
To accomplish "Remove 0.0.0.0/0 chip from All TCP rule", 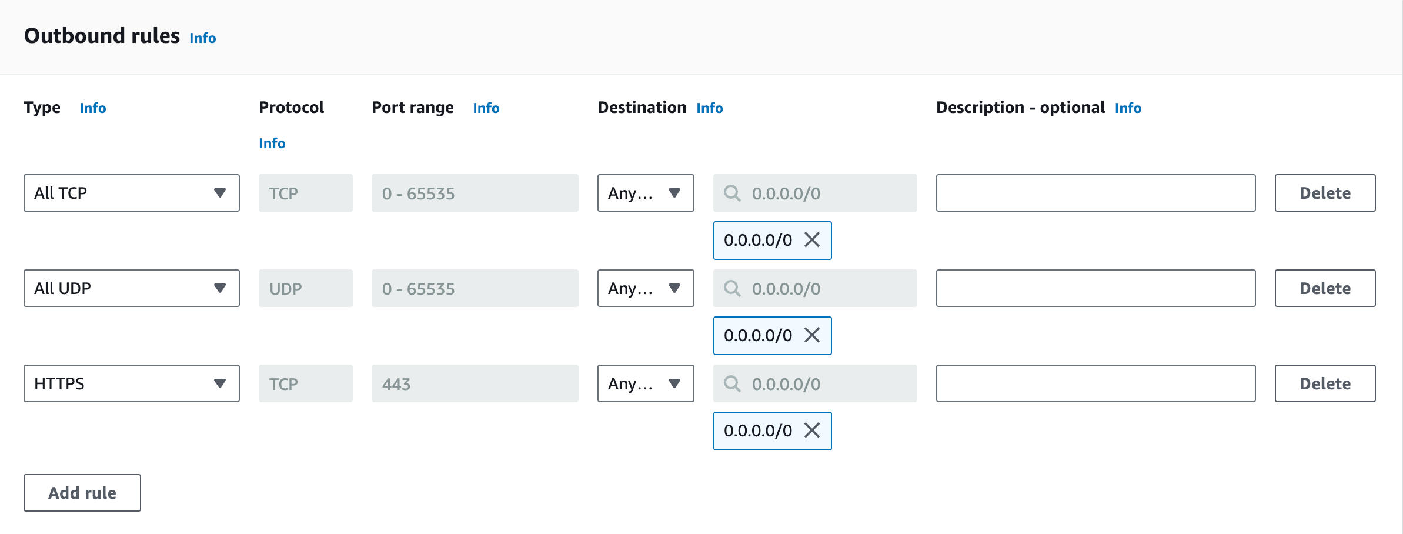I will tap(812, 240).
